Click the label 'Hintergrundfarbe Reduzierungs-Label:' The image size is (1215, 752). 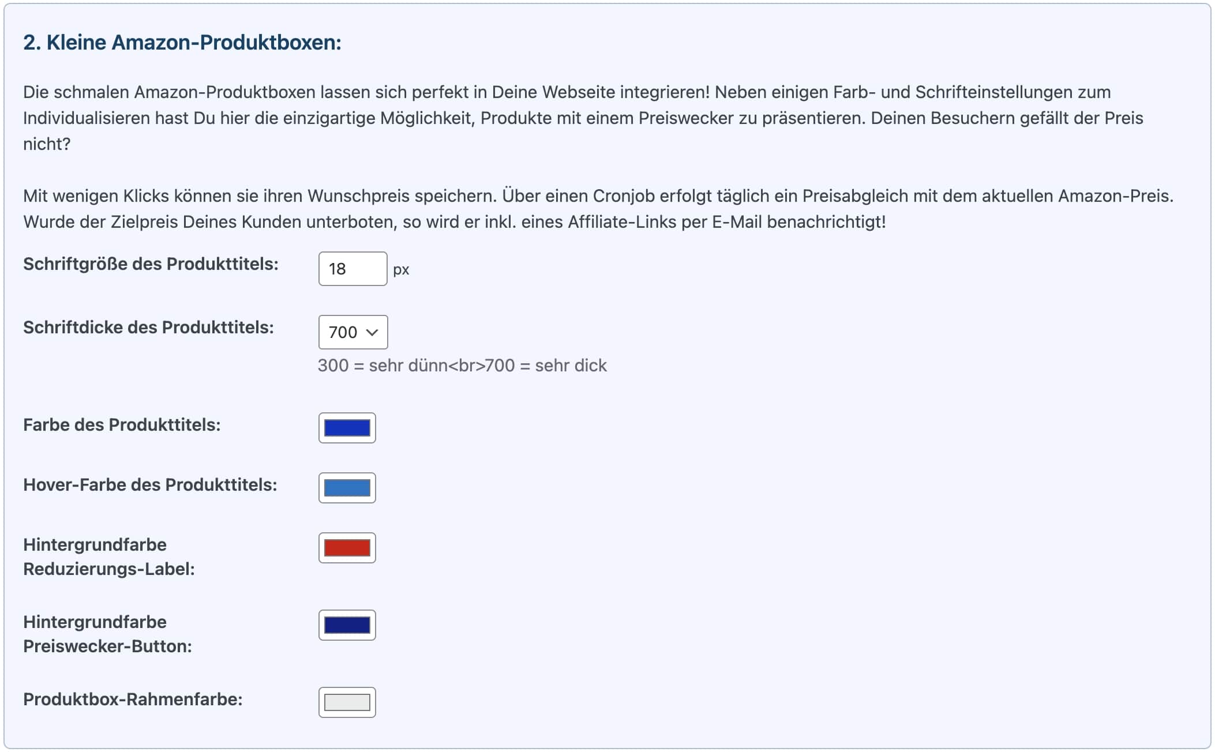(x=109, y=557)
